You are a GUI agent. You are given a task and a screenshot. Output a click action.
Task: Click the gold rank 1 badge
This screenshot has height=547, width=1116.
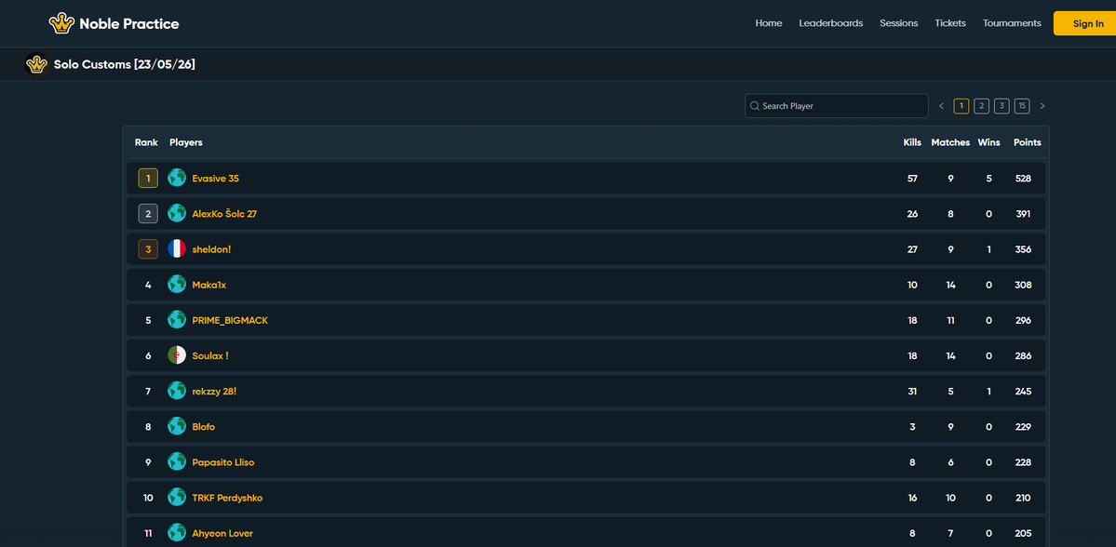[x=148, y=178]
